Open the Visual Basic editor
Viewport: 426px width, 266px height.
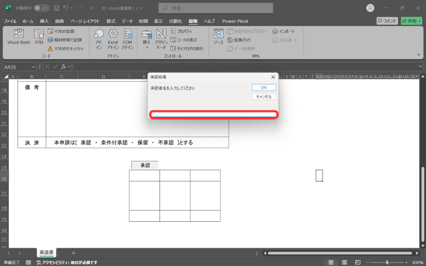18,37
